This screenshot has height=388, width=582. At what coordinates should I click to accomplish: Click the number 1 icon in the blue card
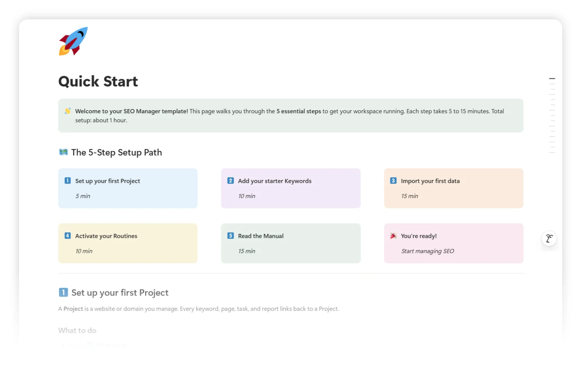tap(68, 181)
